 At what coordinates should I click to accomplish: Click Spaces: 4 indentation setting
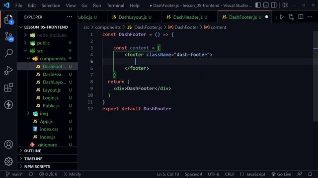(193, 174)
